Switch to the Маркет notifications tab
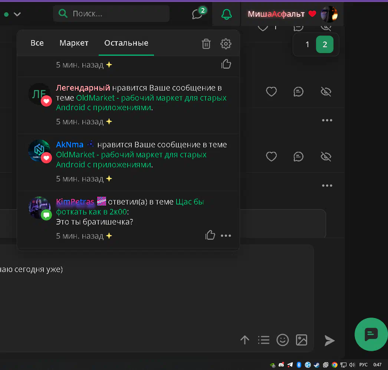This screenshot has width=388, height=370. 74,43
